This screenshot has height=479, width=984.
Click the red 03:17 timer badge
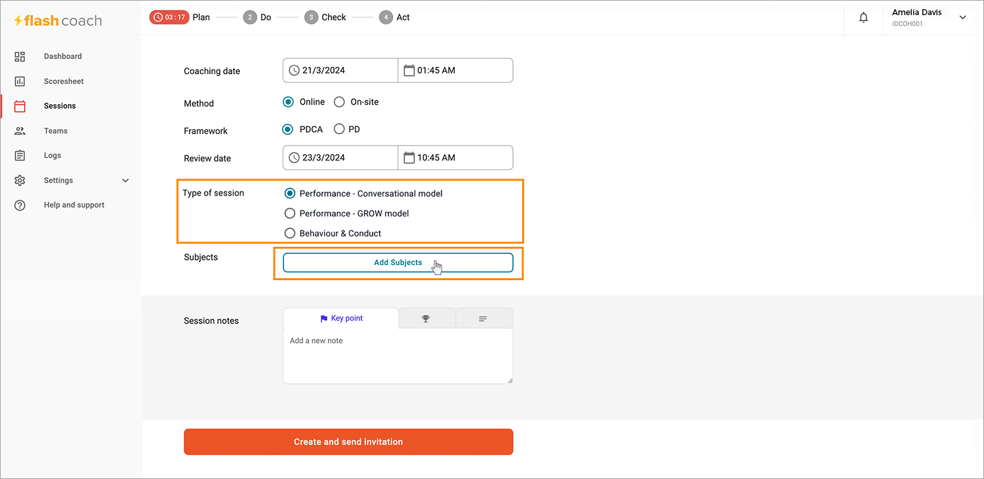click(x=169, y=17)
